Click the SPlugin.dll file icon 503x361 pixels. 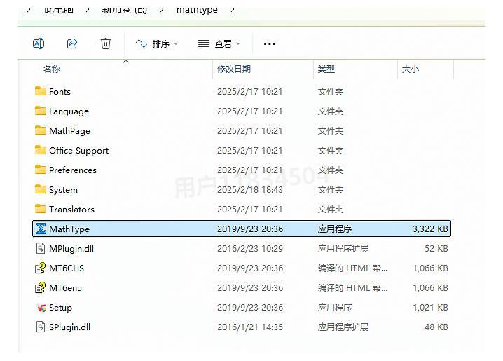click(41, 327)
